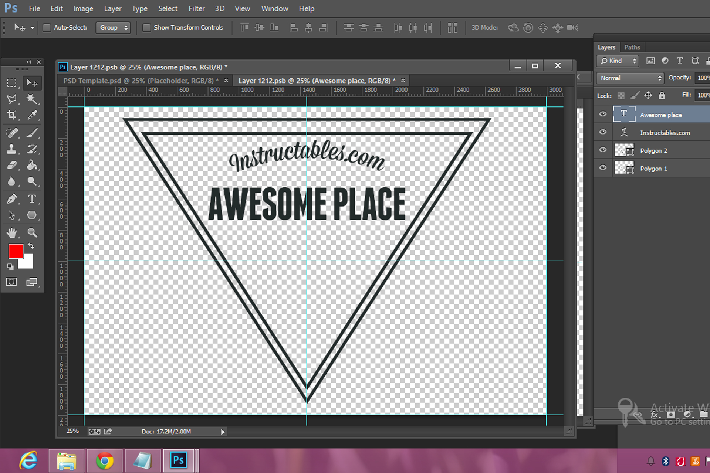Image resolution: width=710 pixels, height=473 pixels.
Task: Toggle lock image pixels
Action: point(635,96)
